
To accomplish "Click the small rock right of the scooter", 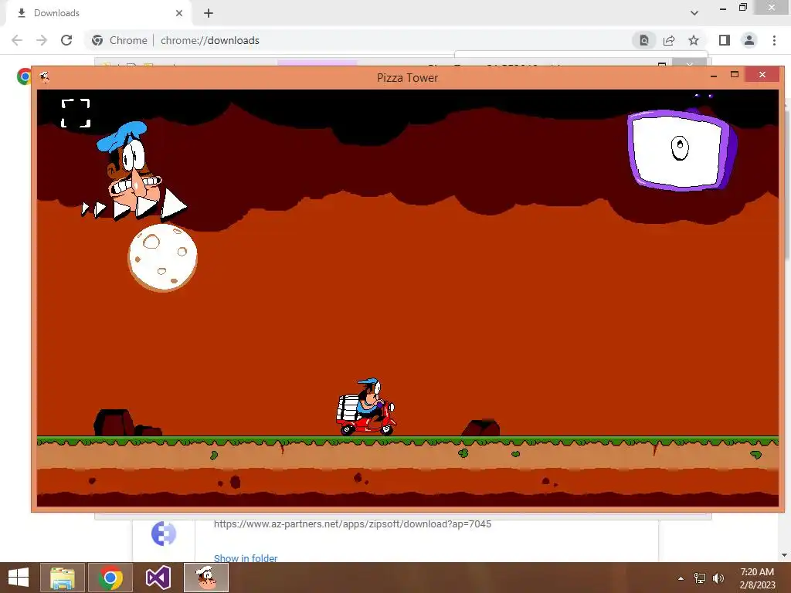I will coord(480,428).
